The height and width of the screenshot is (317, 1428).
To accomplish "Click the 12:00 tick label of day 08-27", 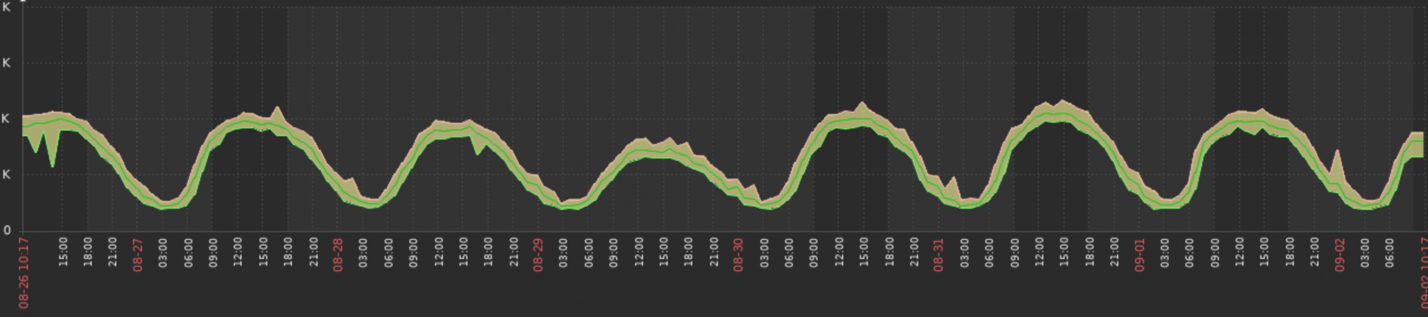I will (237, 252).
